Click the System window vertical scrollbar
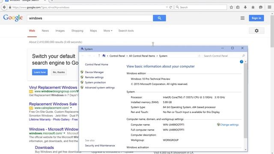The image size is (274, 154). click(245, 101)
